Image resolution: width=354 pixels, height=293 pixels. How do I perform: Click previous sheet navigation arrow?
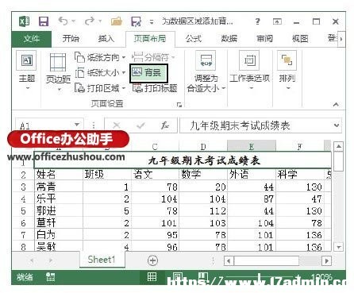32,260
